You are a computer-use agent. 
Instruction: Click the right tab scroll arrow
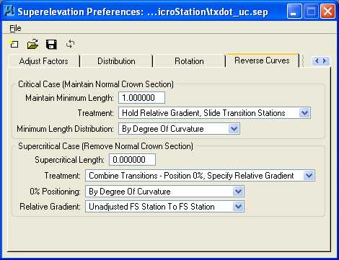click(325, 61)
